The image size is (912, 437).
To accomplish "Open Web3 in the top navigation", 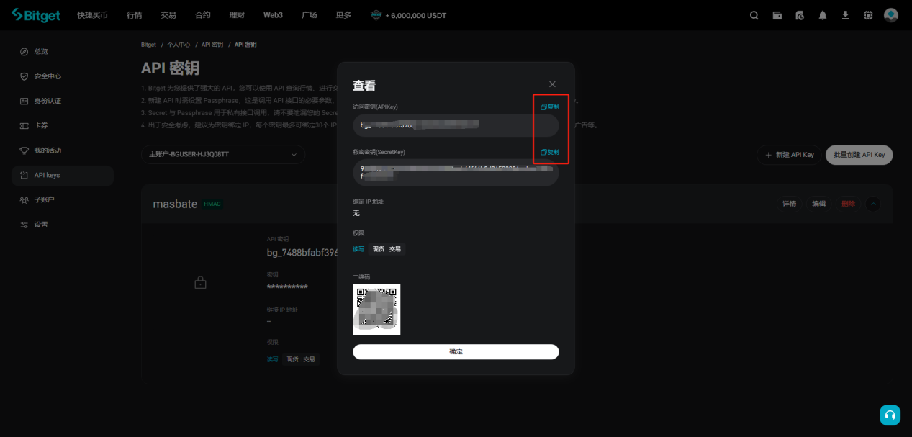I will pyautogui.click(x=273, y=15).
